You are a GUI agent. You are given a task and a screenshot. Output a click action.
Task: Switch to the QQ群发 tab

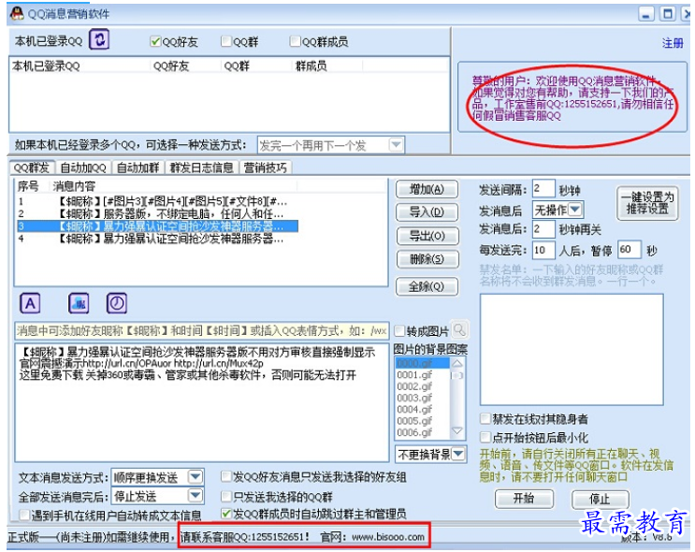(32, 168)
